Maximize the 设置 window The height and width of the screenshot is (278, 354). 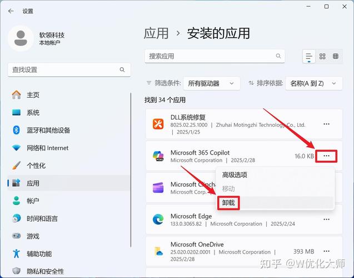click(x=326, y=7)
